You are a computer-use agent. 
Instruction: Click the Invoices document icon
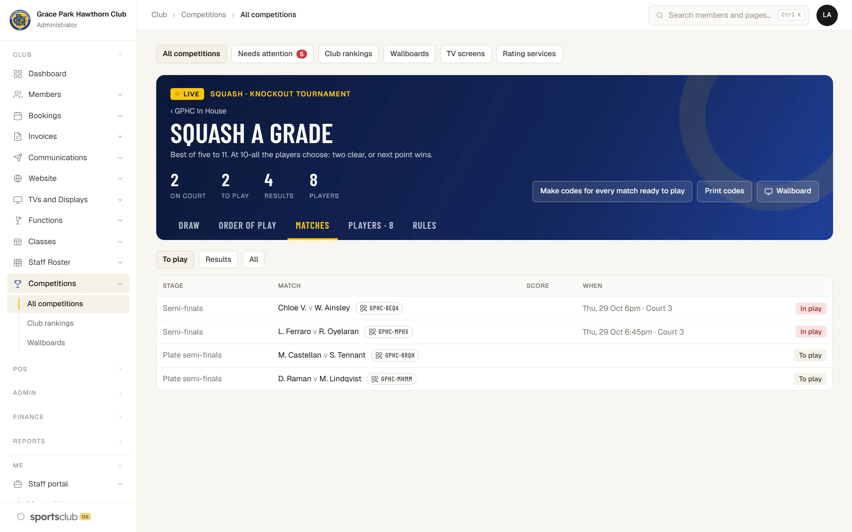18,136
